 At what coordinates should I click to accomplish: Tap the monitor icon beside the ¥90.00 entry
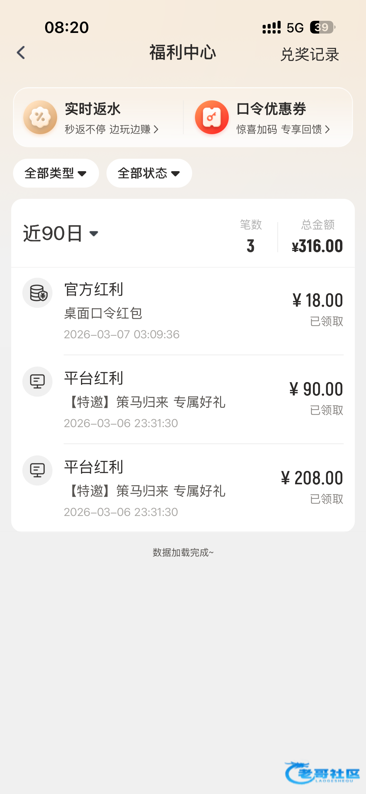38,381
